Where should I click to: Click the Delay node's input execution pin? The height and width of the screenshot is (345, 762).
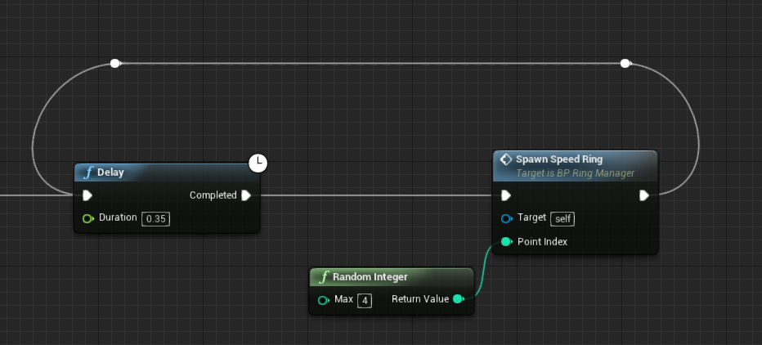pos(87,195)
